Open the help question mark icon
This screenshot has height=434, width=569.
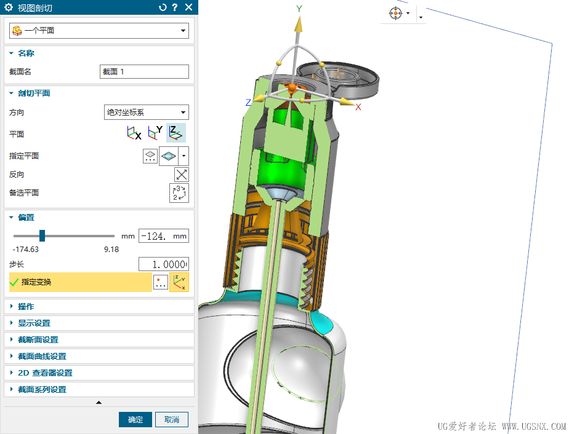(x=175, y=7)
